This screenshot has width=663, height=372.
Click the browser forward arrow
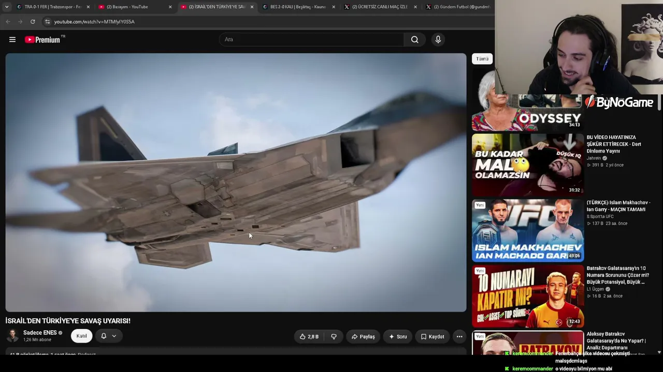(x=20, y=22)
